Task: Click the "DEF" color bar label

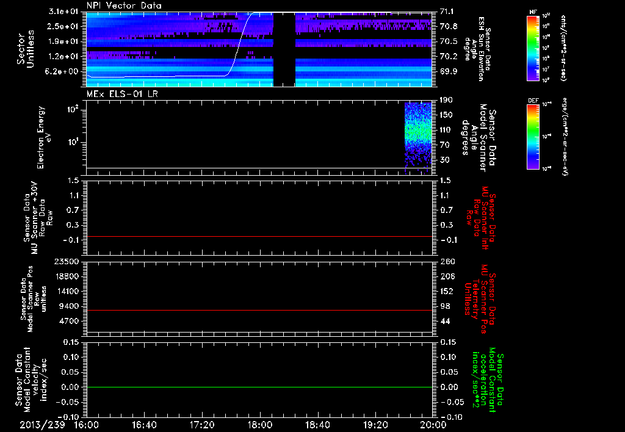Action: click(x=533, y=101)
